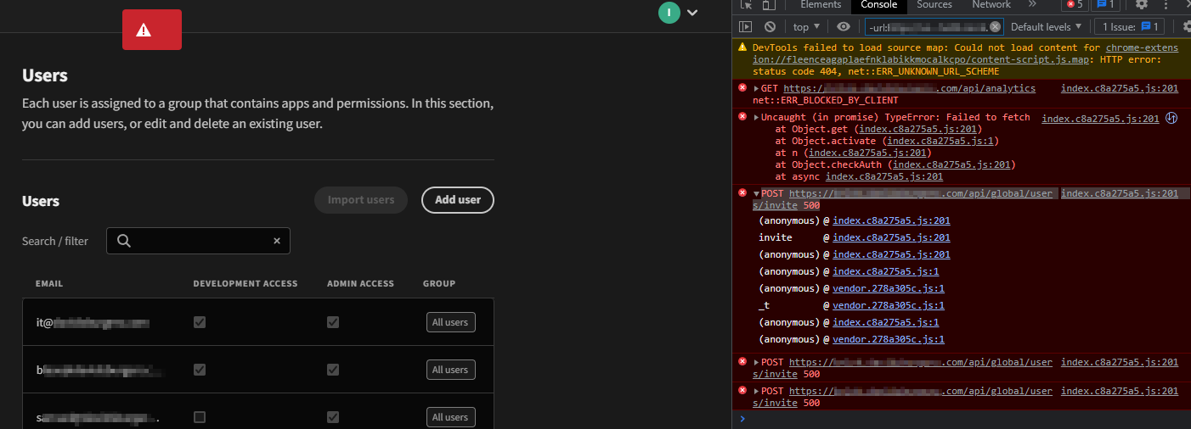Toggle Development Access checkbox for b... user
This screenshot has height=429, width=1191.
(x=200, y=370)
